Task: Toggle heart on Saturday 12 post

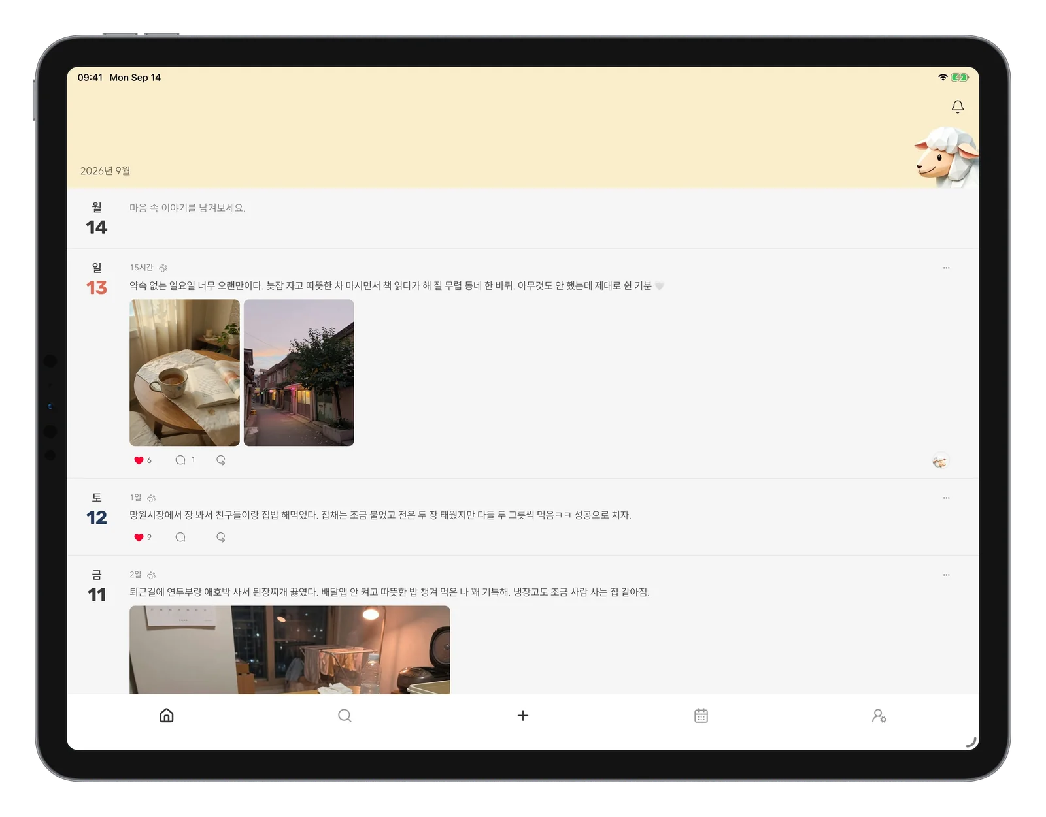Action: (x=139, y=537)
